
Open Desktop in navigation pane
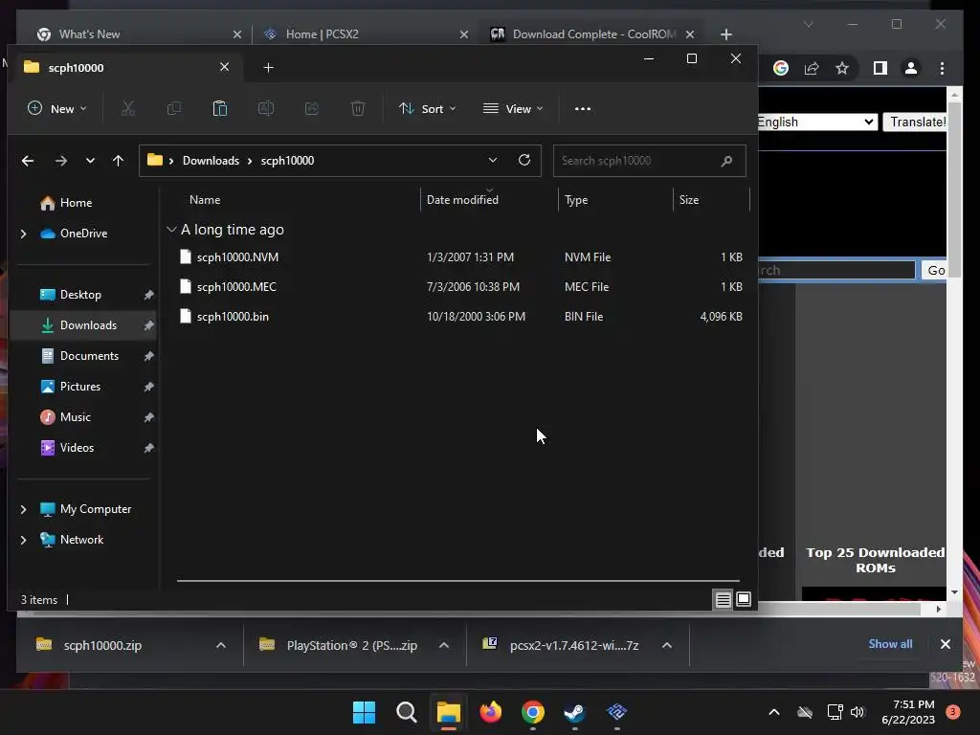[80, 295]
